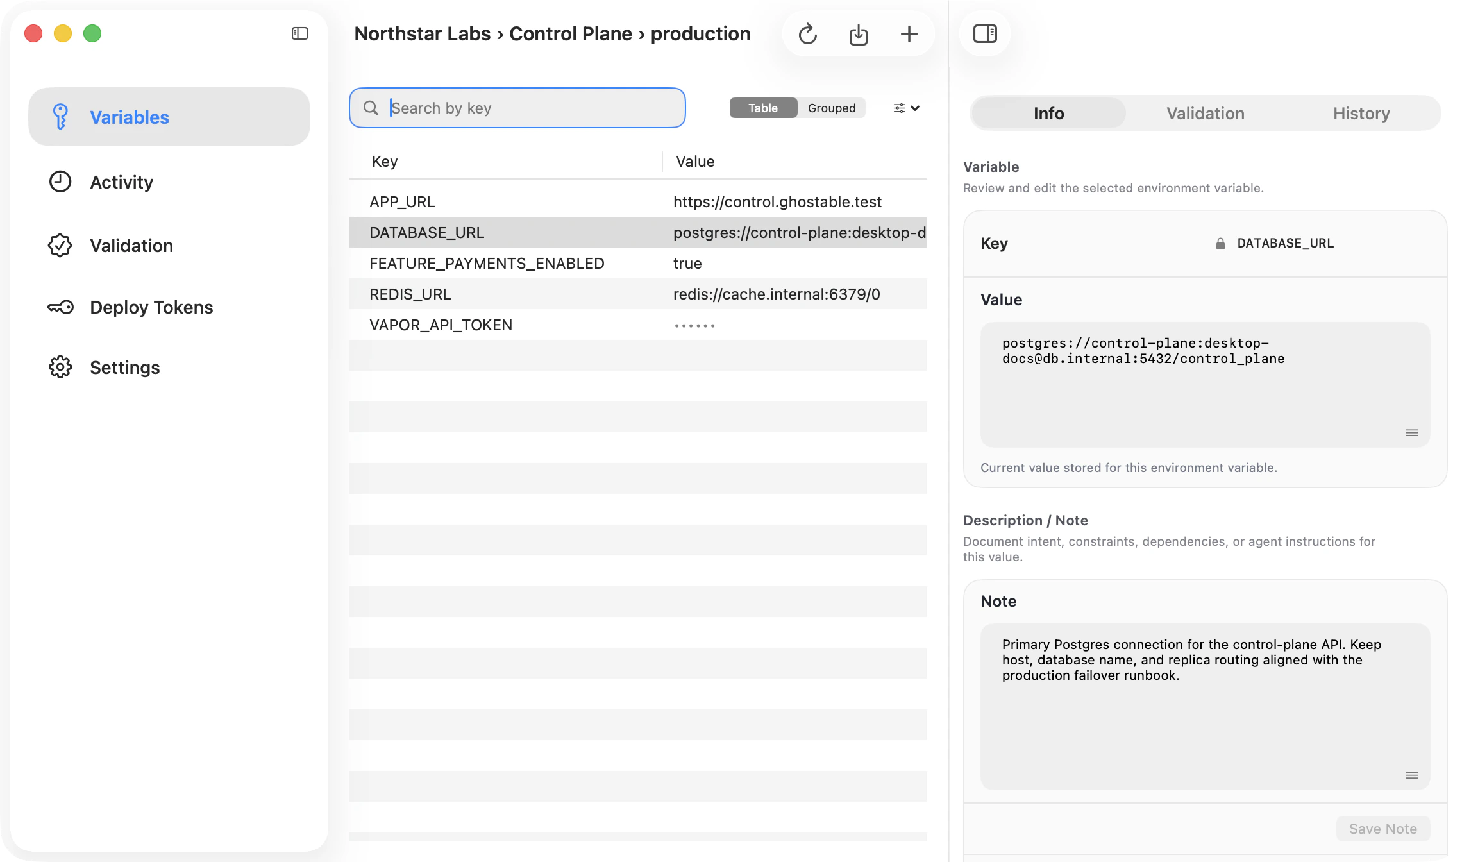The height and width of the screenshot is (862, 1462).
Task: Click the resize handle of Value box
Action: [x=1411, y=433]
